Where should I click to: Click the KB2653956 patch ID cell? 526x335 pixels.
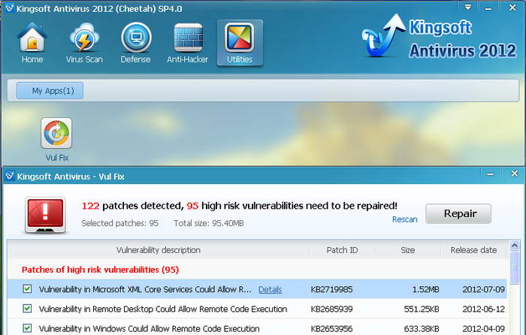331,329
